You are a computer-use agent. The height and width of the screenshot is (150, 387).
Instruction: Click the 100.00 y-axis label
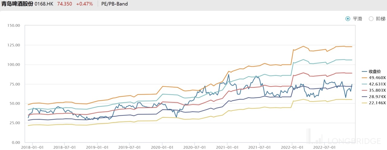pos(13,64)
